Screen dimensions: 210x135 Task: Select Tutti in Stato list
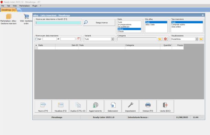[129, 22]
